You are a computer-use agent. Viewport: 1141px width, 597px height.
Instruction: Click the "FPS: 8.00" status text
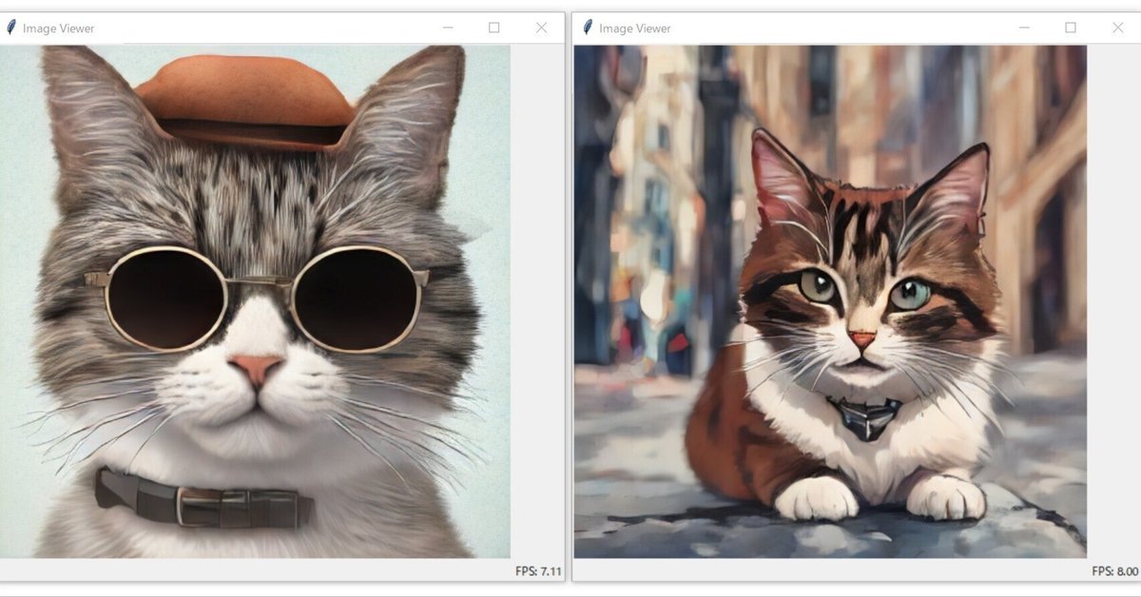click(1114, 571)
